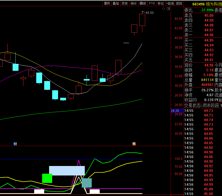Activate the 画线 drawing tool
This screenshot has height=196, width=222.
tap(143, 3)
